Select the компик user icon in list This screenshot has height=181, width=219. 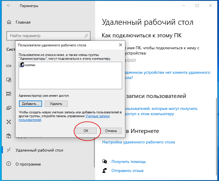(x=22, y=65)
